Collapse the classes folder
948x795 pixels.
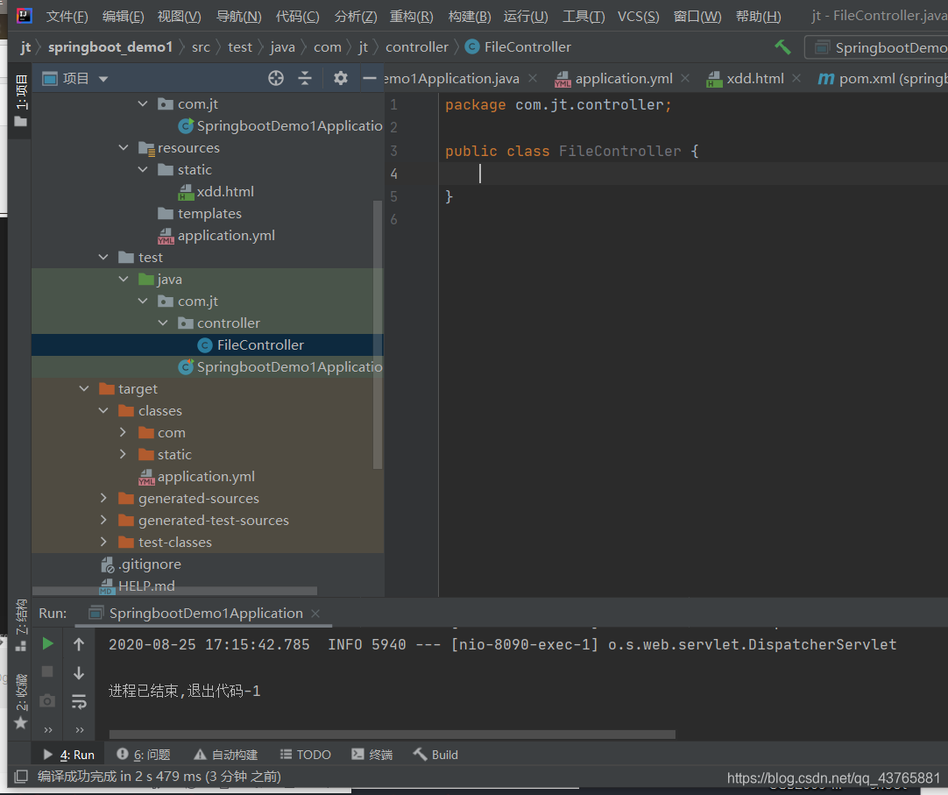[104, 410]
